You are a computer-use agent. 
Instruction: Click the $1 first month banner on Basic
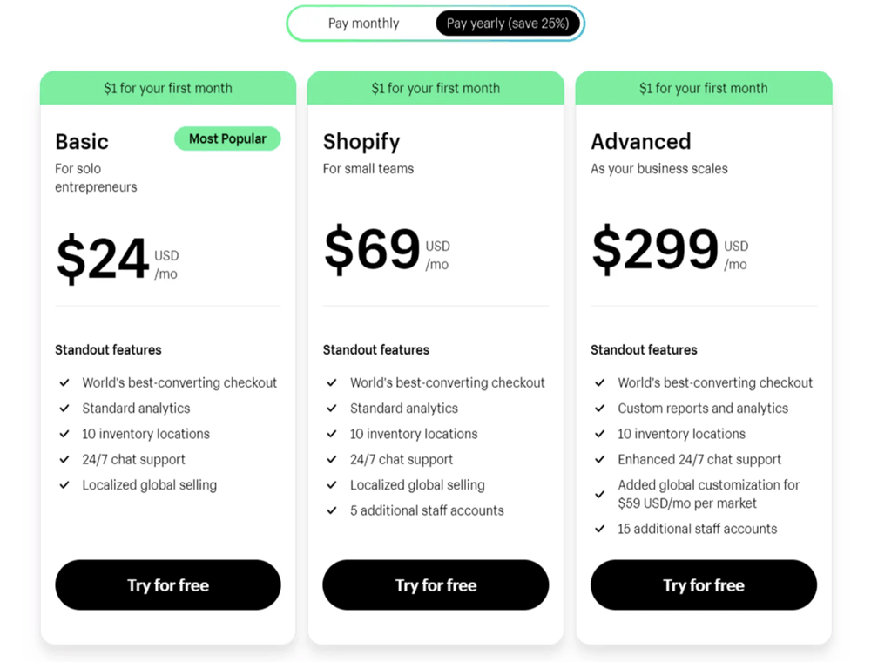click(167, 88)
